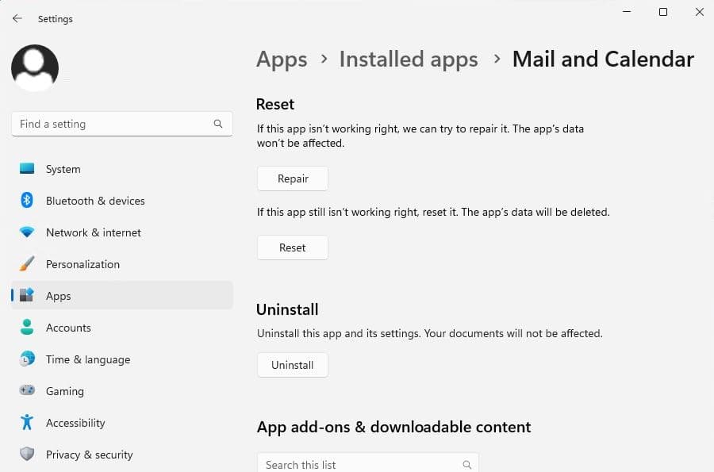The height and width of the screenshot is (472, 714).
Task: Select the Privacy shield icon
Action: [x=27, y=454]
